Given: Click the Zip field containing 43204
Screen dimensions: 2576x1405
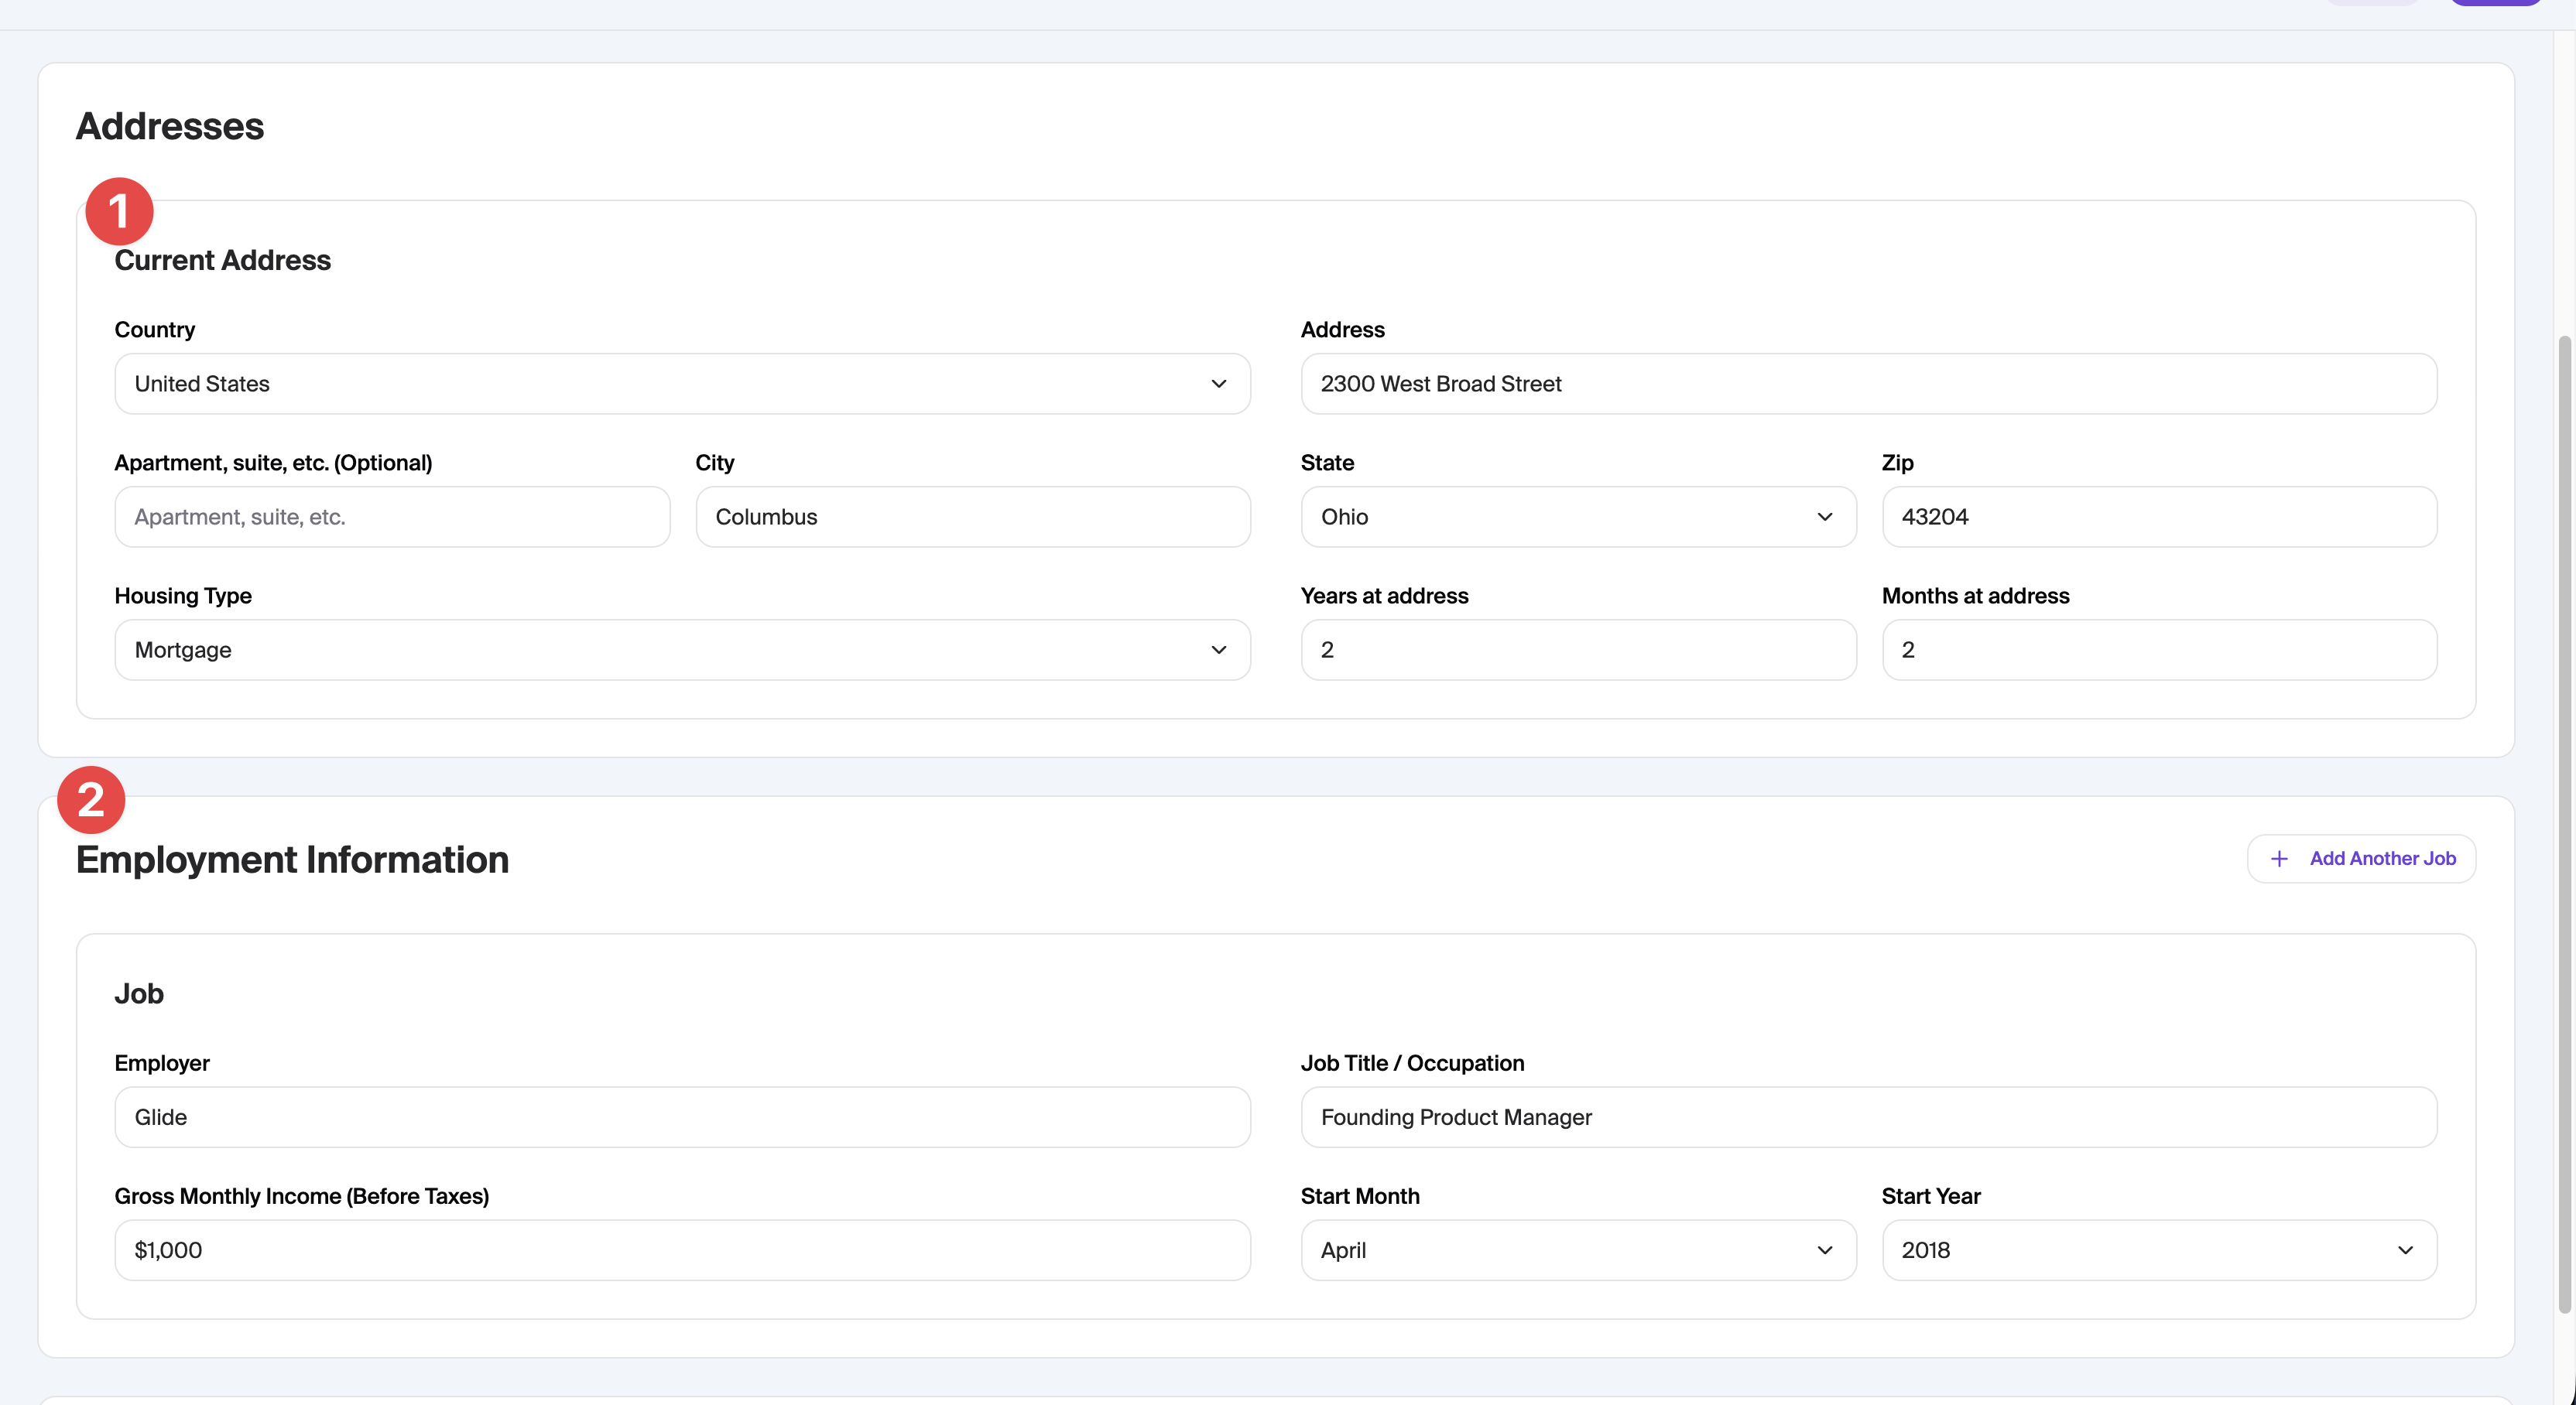Looking at the screenshot, I should click(x=2159, y=517).
